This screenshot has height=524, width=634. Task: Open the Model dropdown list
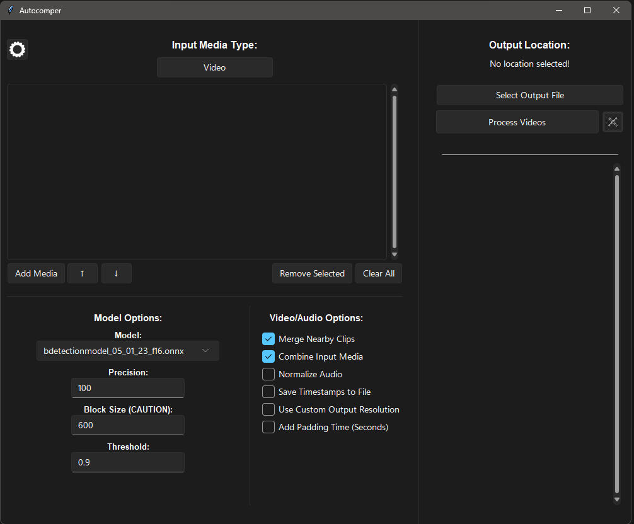click(x=128, y=351)
